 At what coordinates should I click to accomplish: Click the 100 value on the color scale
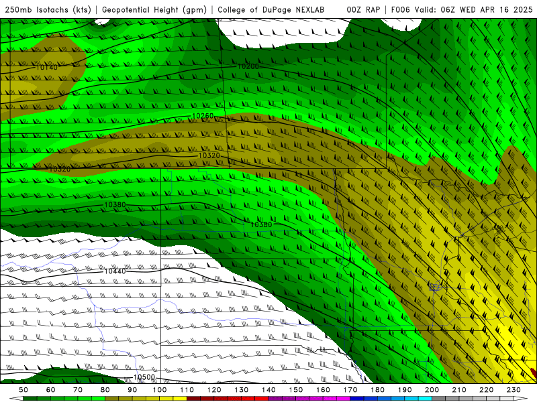[159, 390]
